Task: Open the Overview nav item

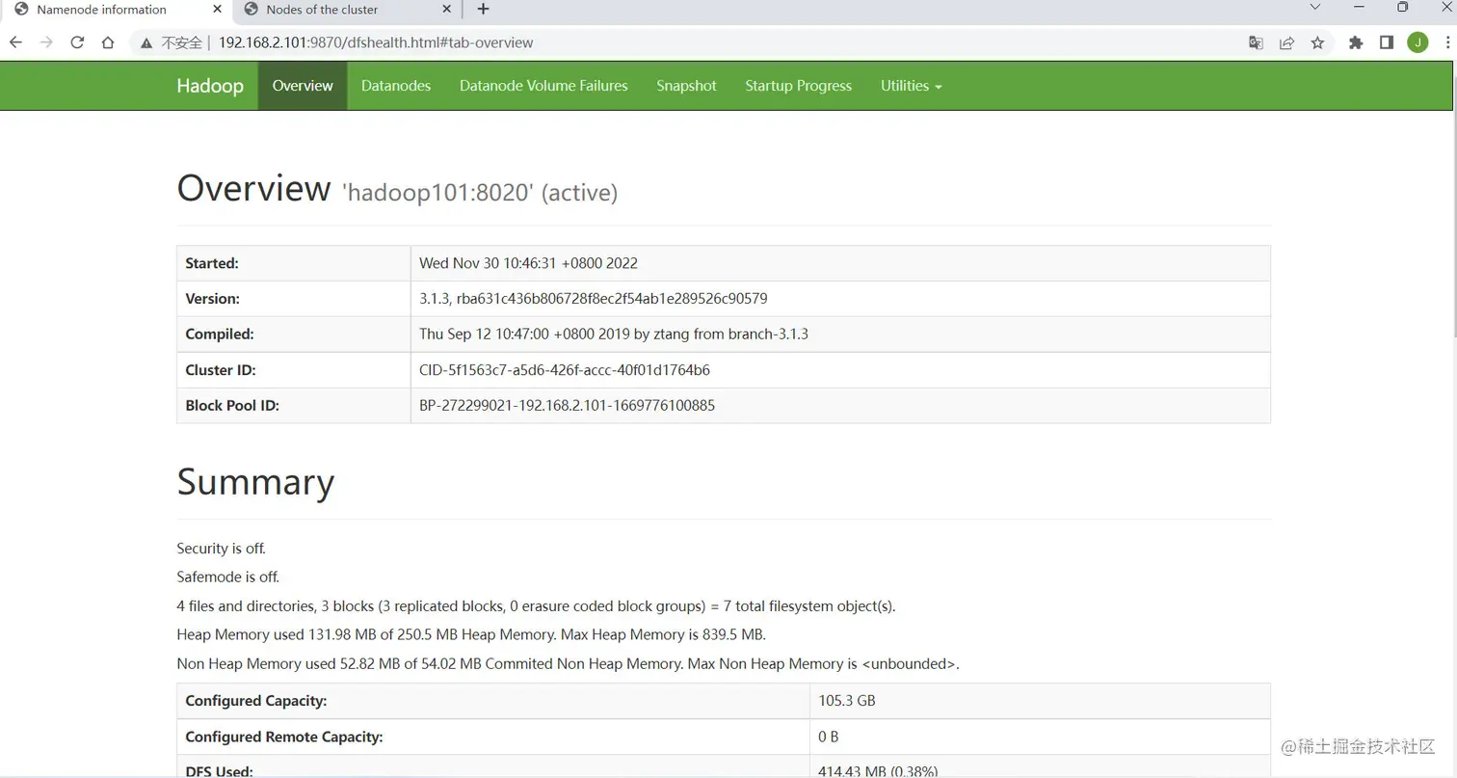Action: coord(303,86)
